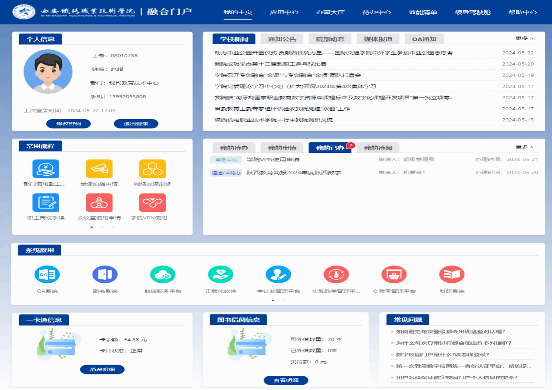The height and width of the screenshot is (390, 552).
Task: Expand 更多 in the news panel
Action: (x=524, y=39)
